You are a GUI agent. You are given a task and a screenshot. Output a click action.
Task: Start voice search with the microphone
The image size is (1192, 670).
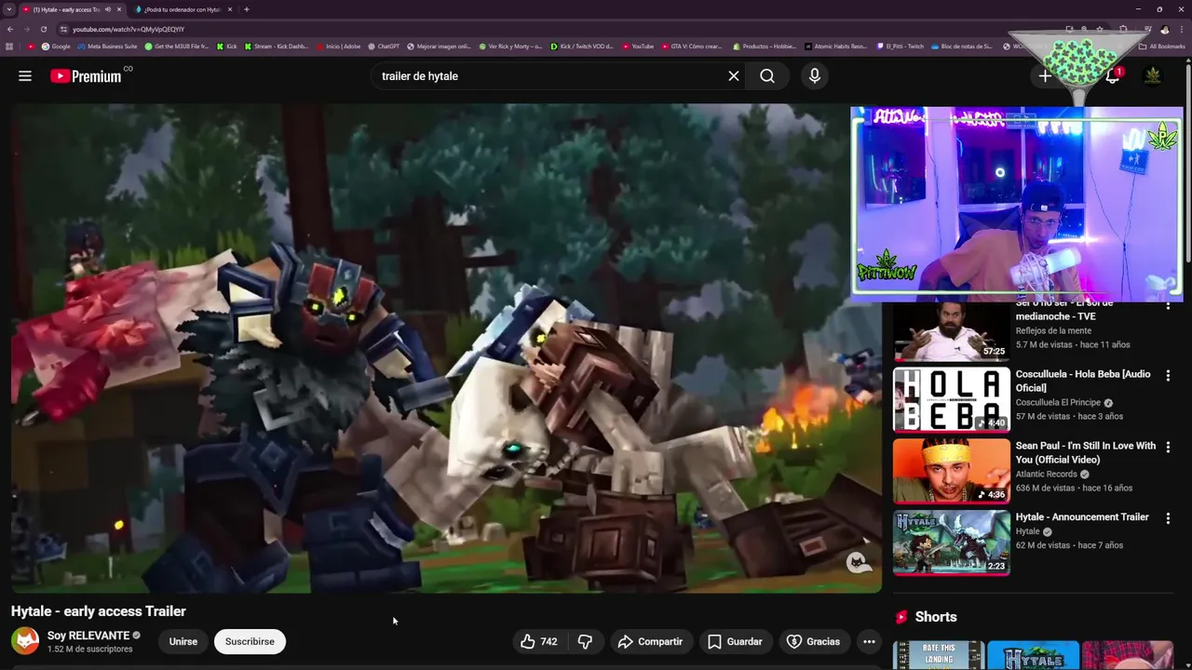click(815, 76)
